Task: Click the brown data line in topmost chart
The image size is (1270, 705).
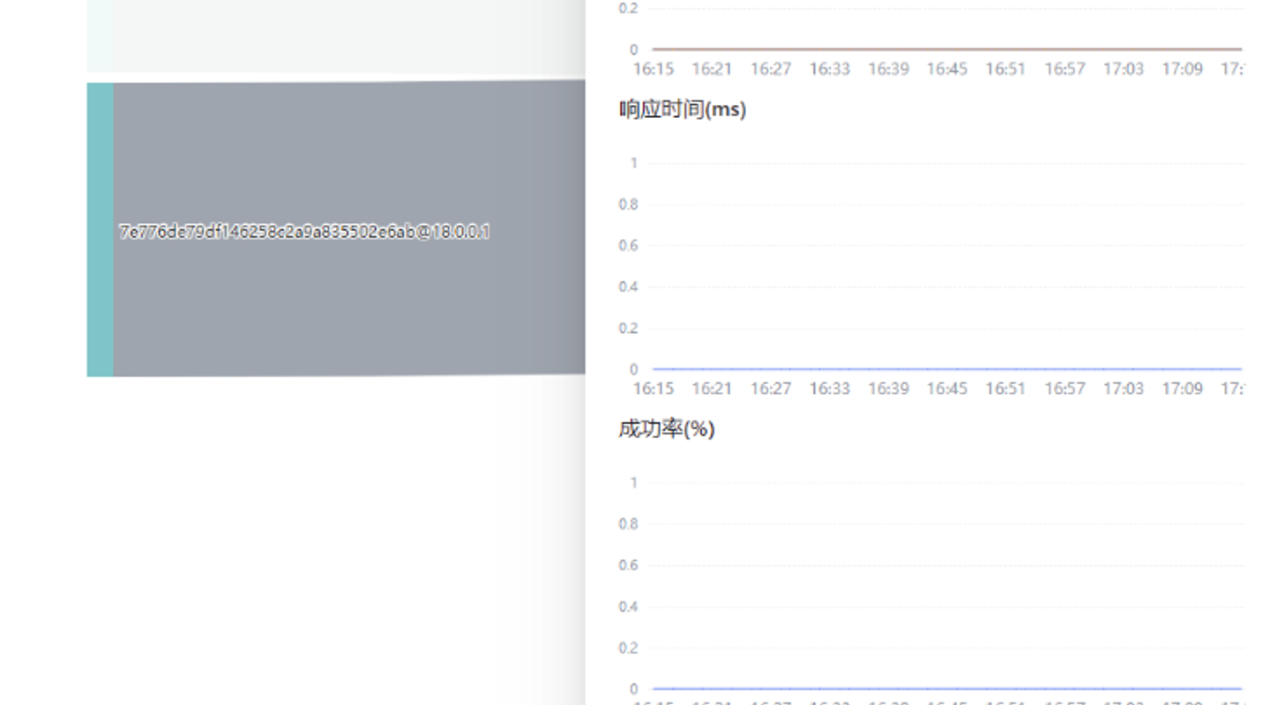Action: pos(947,48)
